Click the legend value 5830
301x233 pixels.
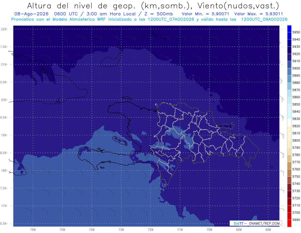[296, 119]
